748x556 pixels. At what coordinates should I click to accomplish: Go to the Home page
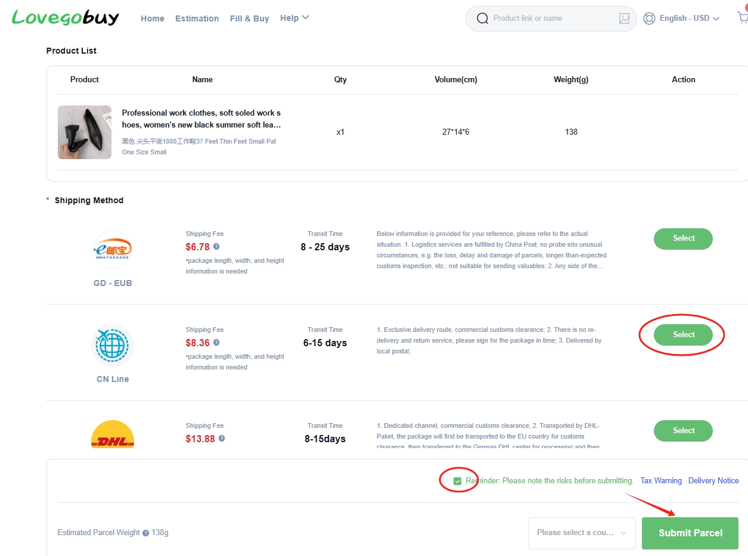(153, 18)
